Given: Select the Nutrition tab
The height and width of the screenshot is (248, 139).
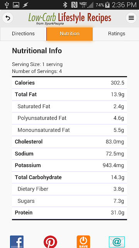Looking at the screenshot, I should (x=69, y=34).
